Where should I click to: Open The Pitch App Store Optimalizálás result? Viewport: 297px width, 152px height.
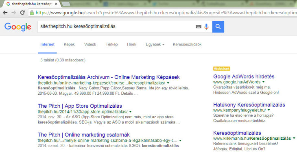[80, 106]
